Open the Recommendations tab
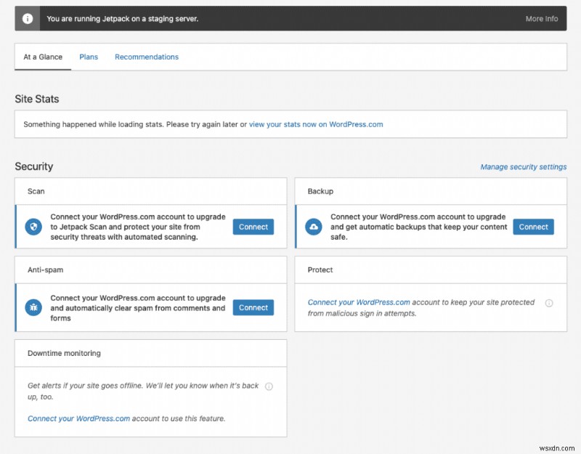The height and width of the screenshot is (454, 581). click(147, 57)
